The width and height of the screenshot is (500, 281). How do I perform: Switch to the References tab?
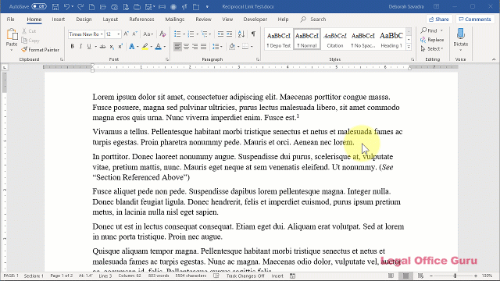141,19
